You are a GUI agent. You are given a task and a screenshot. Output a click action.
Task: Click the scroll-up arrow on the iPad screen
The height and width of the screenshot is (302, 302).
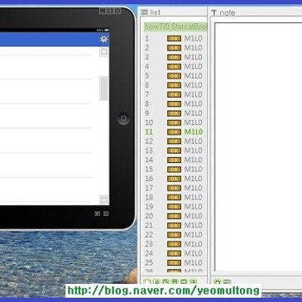(x=103, y=52)
